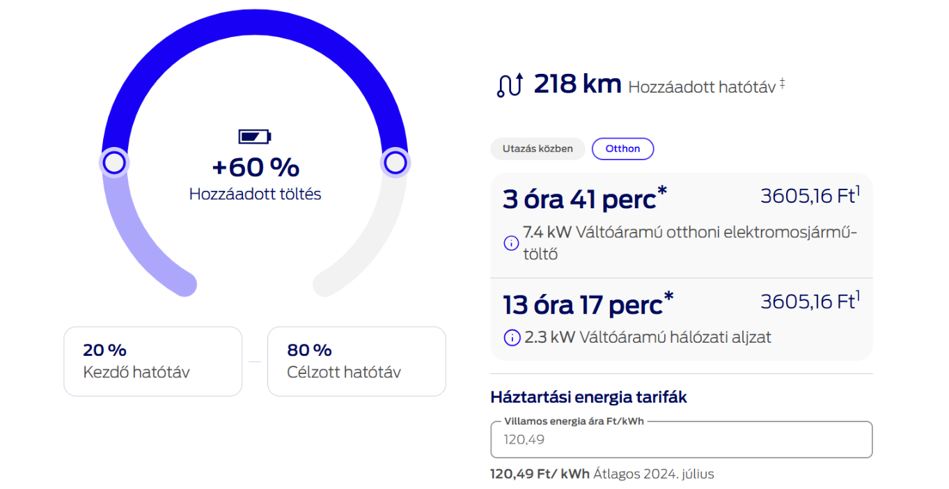Select the Otthon tab
This screenshot has width=949, height=489.
622,149
